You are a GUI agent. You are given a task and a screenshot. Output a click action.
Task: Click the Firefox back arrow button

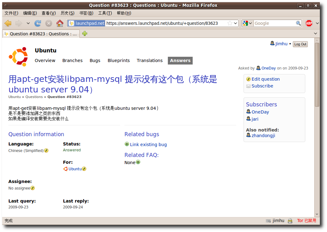[8, 23]
